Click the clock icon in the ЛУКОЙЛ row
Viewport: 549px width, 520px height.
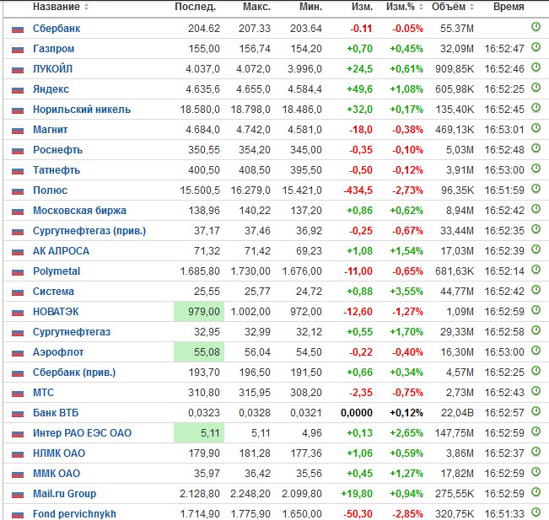click(x=536, y=67)
